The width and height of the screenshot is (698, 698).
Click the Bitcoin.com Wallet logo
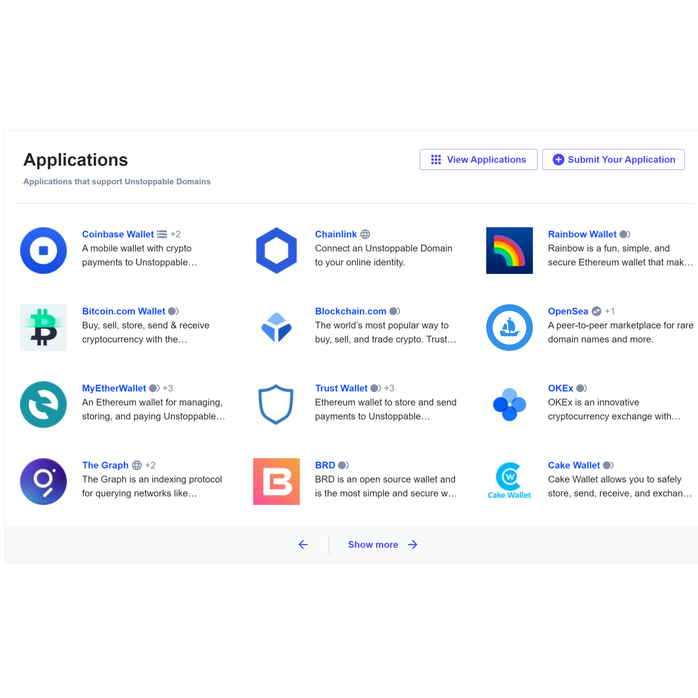pyautogui.click(x=43, y=327)
